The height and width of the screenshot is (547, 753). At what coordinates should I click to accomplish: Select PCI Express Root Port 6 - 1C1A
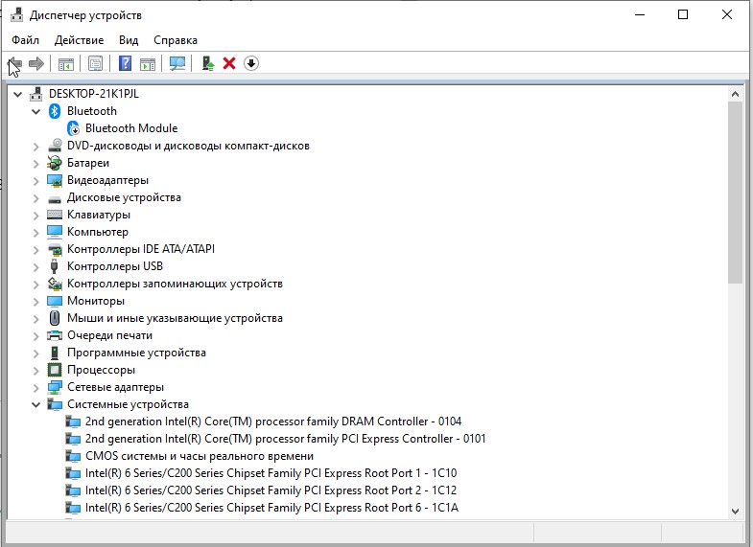(271, 508)
